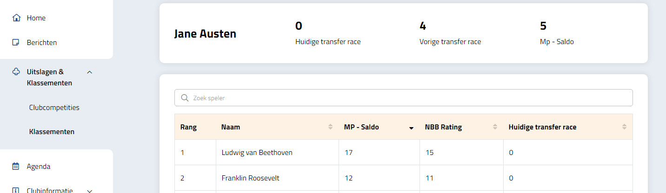Click the club suit icon for Uitslagen
Viewport: 666px width, 193px height.
pos(16,72)
